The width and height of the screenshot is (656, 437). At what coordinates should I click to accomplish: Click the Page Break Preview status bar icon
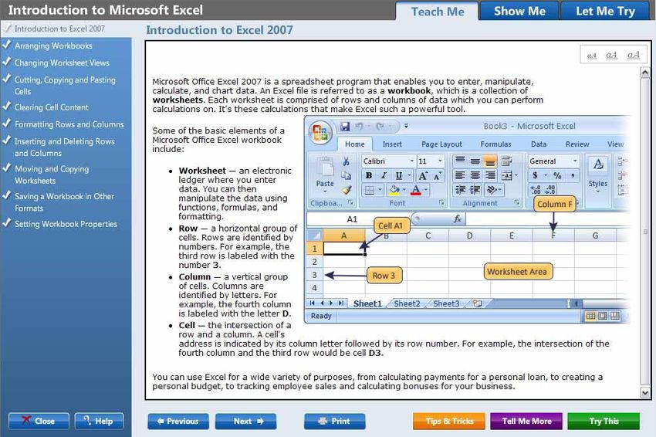coord(614,316)
